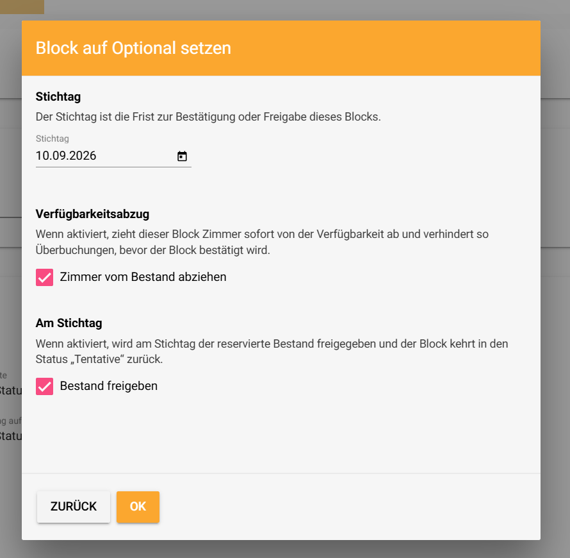Go back using the ZURÜCK button
570x558 pixels.
74,507
